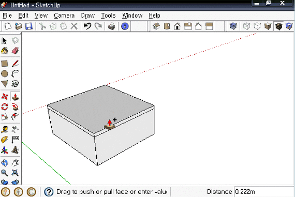Click the Distance value input box
Image resolution: width=295 pixels, height=197 pixels.
point(264,192)
